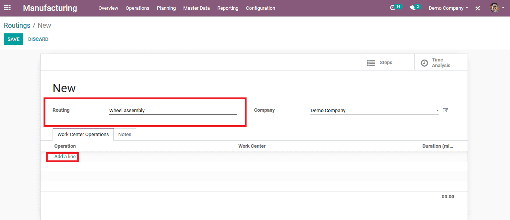This screenshot has width=510, height=220.
Task: Open the user avatar menu
Action: pyautogui.click(x=494, y=7)
